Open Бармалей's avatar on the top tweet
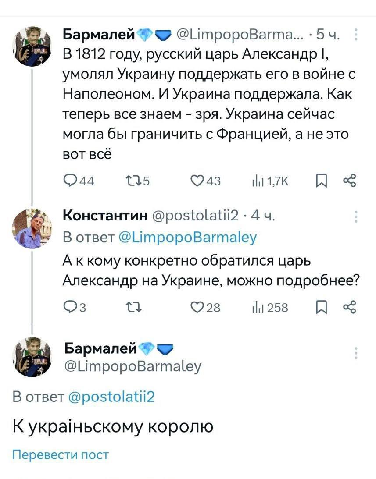The height and width of the screenshot is (479, 376). 32,45
